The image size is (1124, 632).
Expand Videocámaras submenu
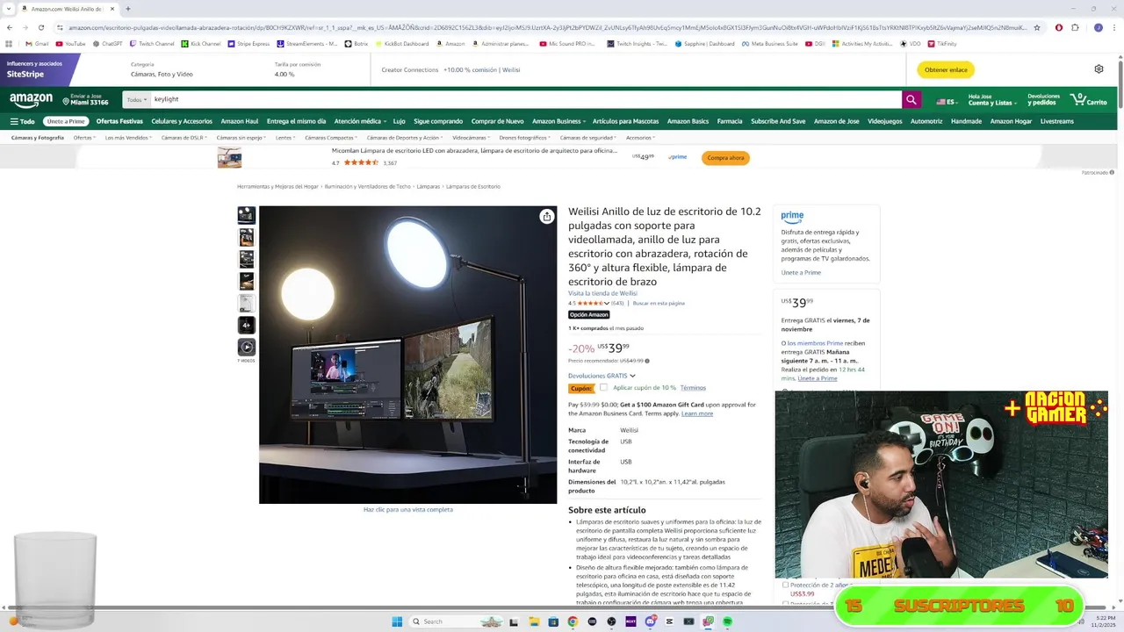[471, 138]
